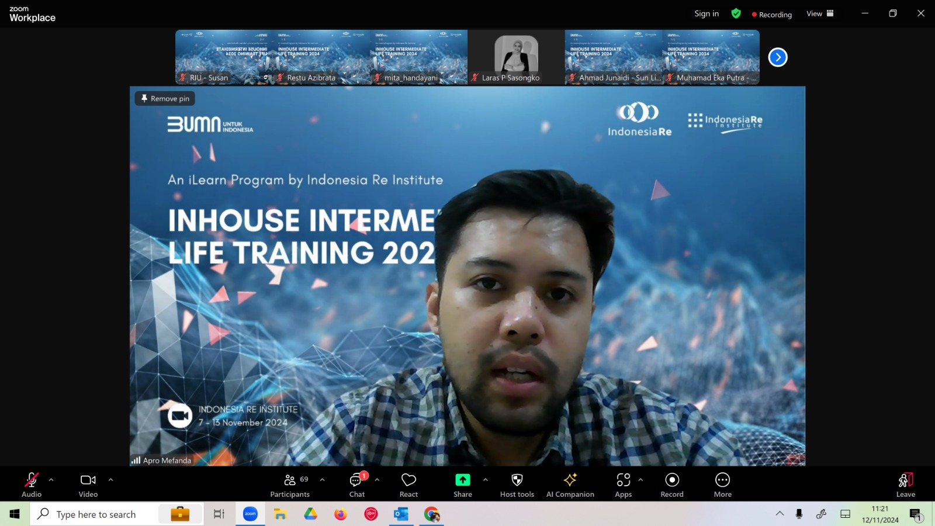
Task: Launch AI Companion
Action: (x=570, y=485)
